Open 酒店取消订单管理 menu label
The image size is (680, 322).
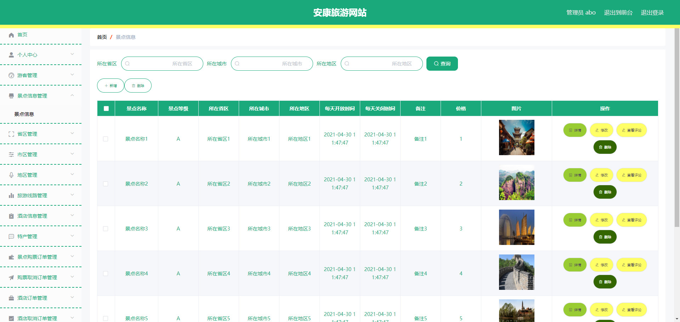pos(37,318)
